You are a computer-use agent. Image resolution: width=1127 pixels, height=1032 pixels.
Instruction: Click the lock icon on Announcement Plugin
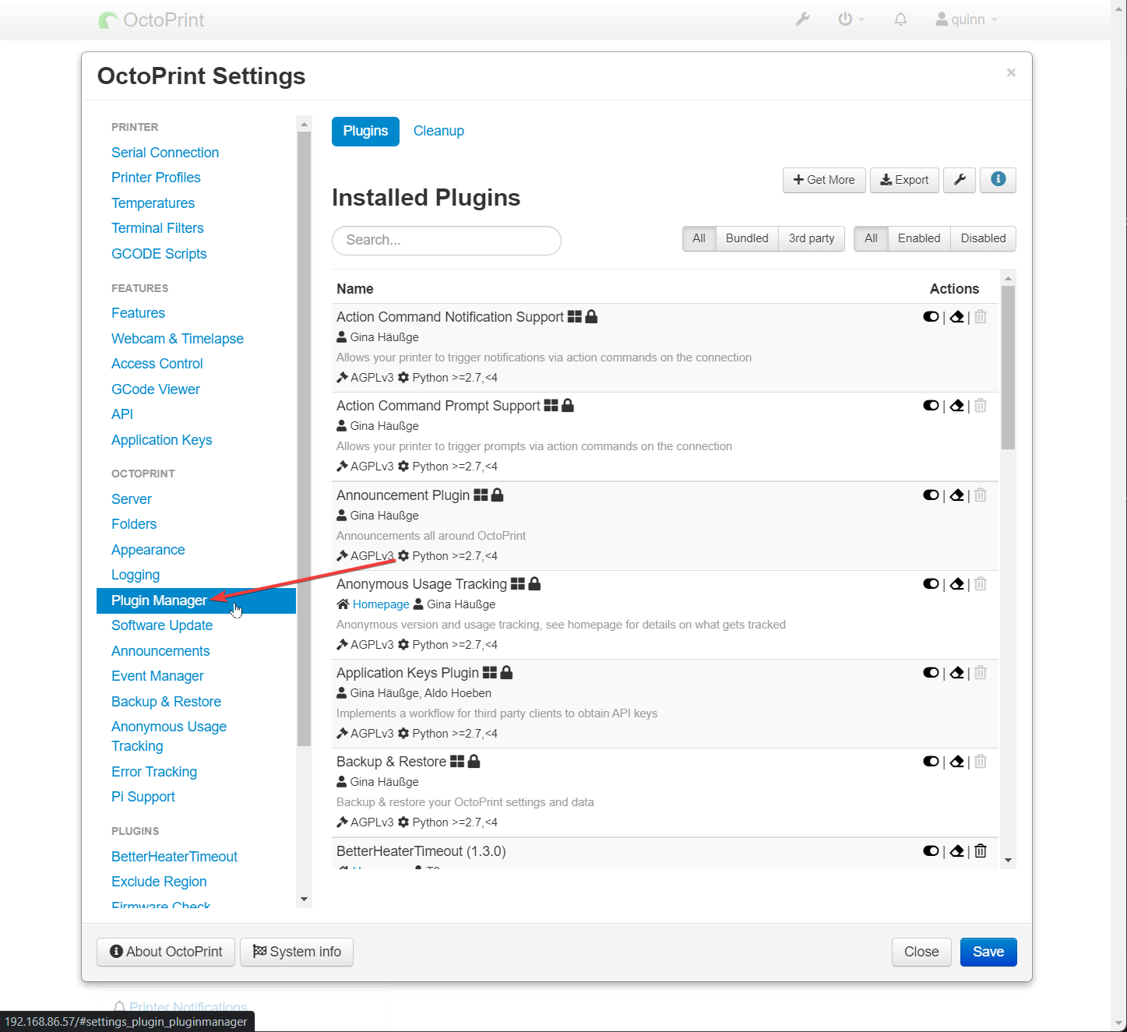pyautogui.click(x=498, y=495)
